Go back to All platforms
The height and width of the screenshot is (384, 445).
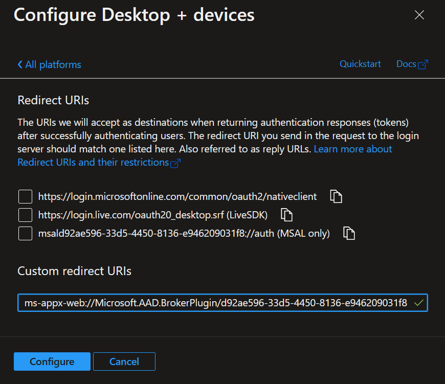point(53,64)
